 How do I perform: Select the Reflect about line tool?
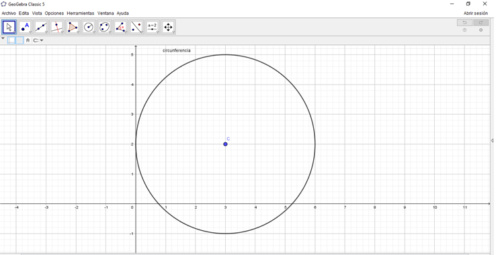coord(136,27)
